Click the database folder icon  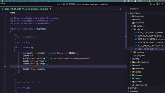[x=133, y=23]
